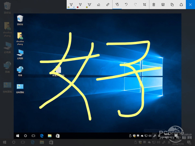Image resolution: width=195 pixels, height=146 pixels.
Task: Open the ballpoint pen options dropdown chevron
Action: 74,7
